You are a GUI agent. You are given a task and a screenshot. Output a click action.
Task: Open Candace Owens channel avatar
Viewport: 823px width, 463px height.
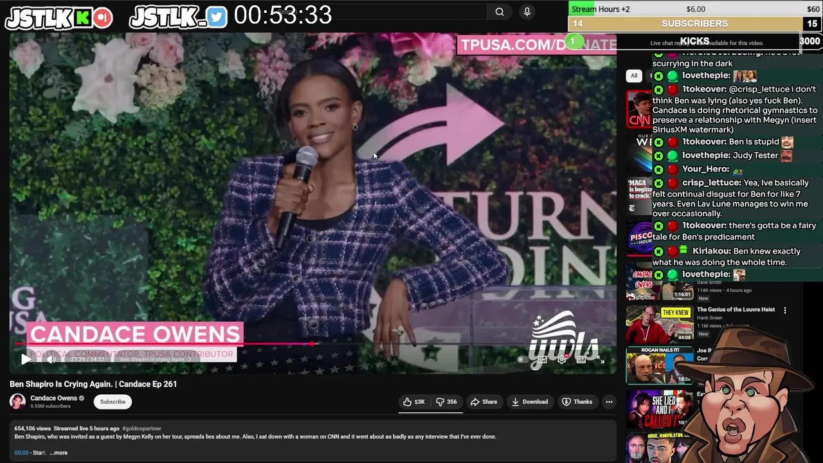[x=17, y=401]
